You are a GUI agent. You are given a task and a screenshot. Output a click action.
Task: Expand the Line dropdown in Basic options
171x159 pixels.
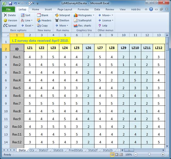coord(32,21)
